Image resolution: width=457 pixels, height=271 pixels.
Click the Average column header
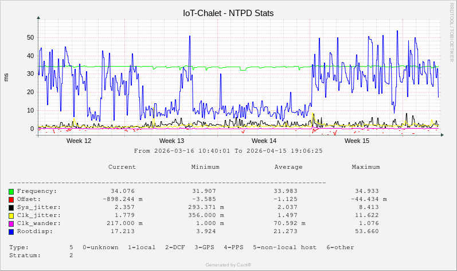[x=288, y=167]
